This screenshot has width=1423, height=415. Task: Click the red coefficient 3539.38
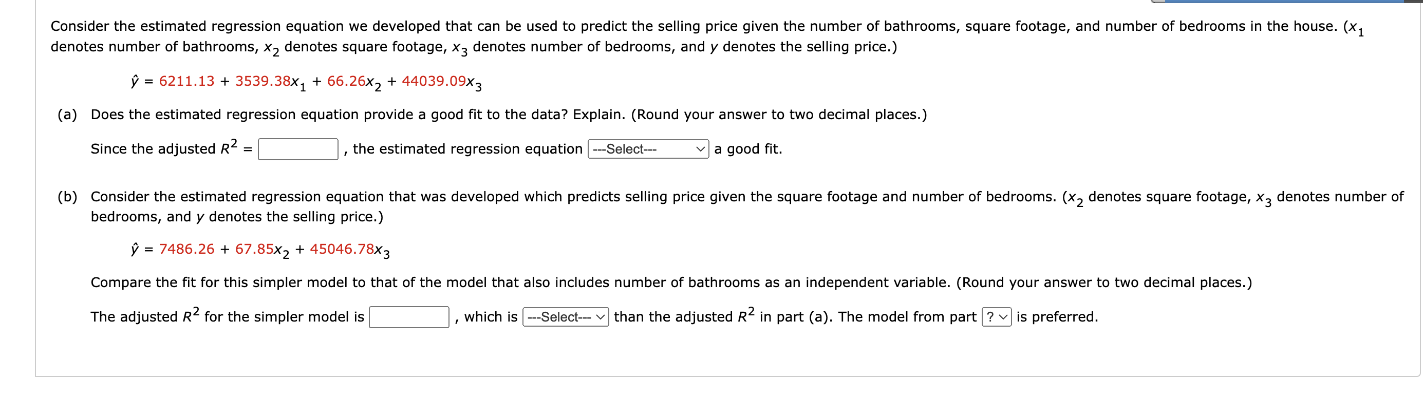coord(263,81)
